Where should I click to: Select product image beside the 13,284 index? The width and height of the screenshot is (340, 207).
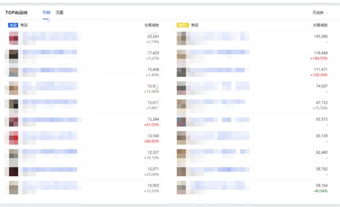click(x=13, y=122)
